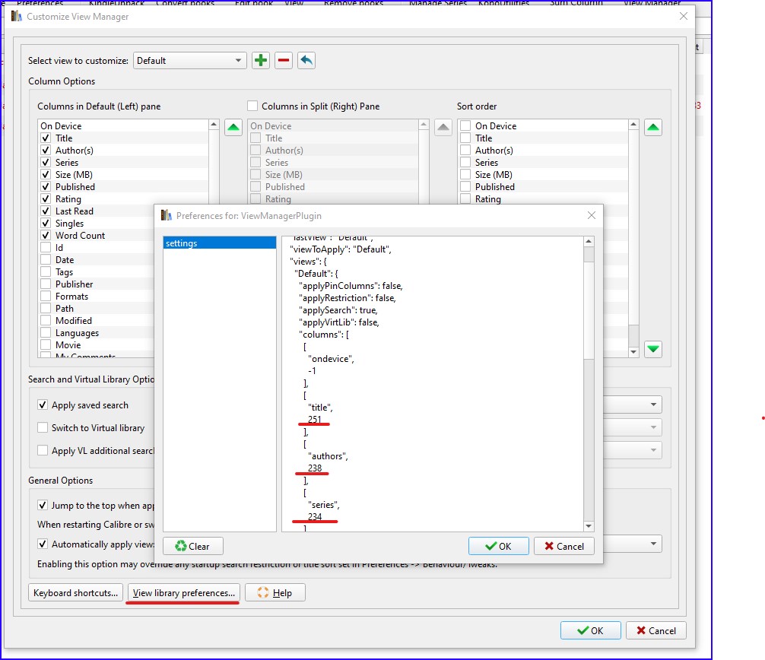Viewport: 765px width, 660px height.
Task: Click Cancel in Customize View Manager
Action: 656,630
